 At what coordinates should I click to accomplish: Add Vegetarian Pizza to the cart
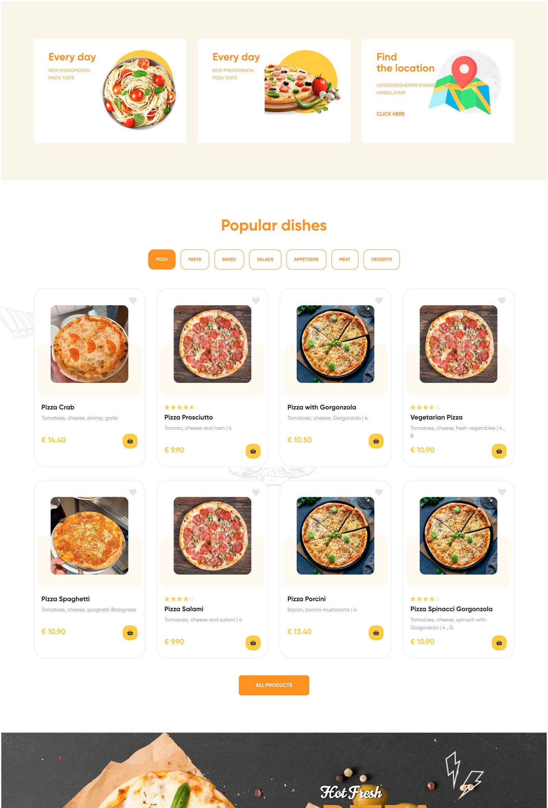499,451
